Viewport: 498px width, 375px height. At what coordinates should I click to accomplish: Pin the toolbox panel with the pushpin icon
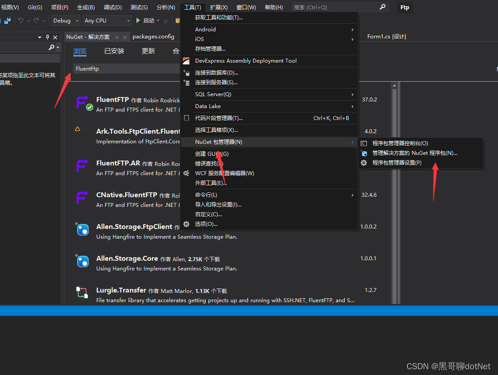(47, 37)
